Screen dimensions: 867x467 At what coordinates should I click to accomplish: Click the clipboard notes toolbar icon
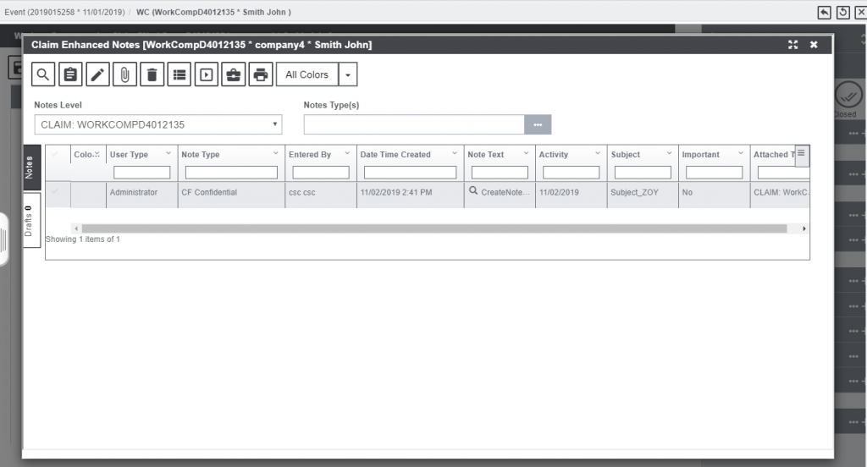click(70, 74)
